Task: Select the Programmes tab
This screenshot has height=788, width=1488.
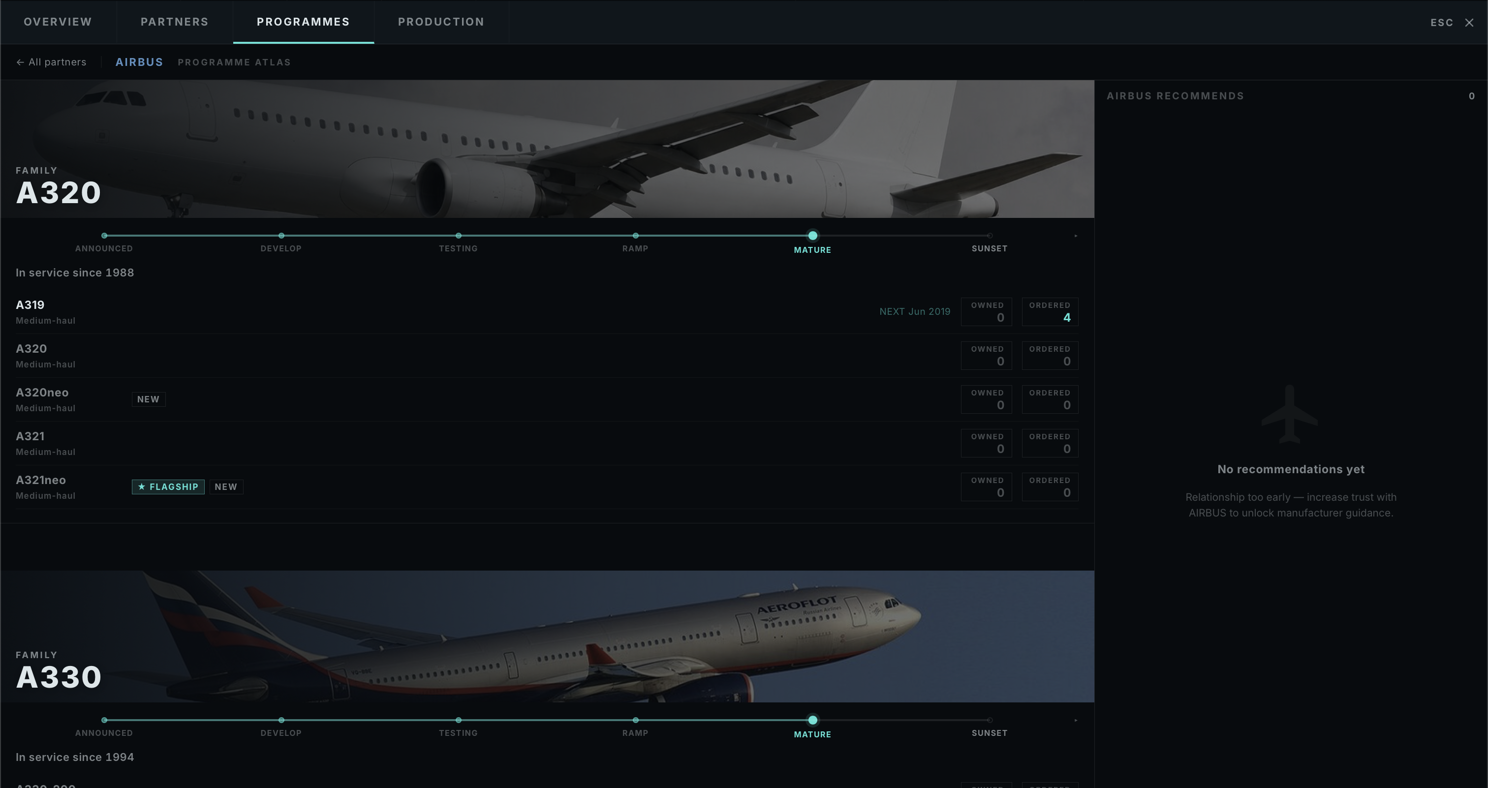Action: click(x=303, y=22)
